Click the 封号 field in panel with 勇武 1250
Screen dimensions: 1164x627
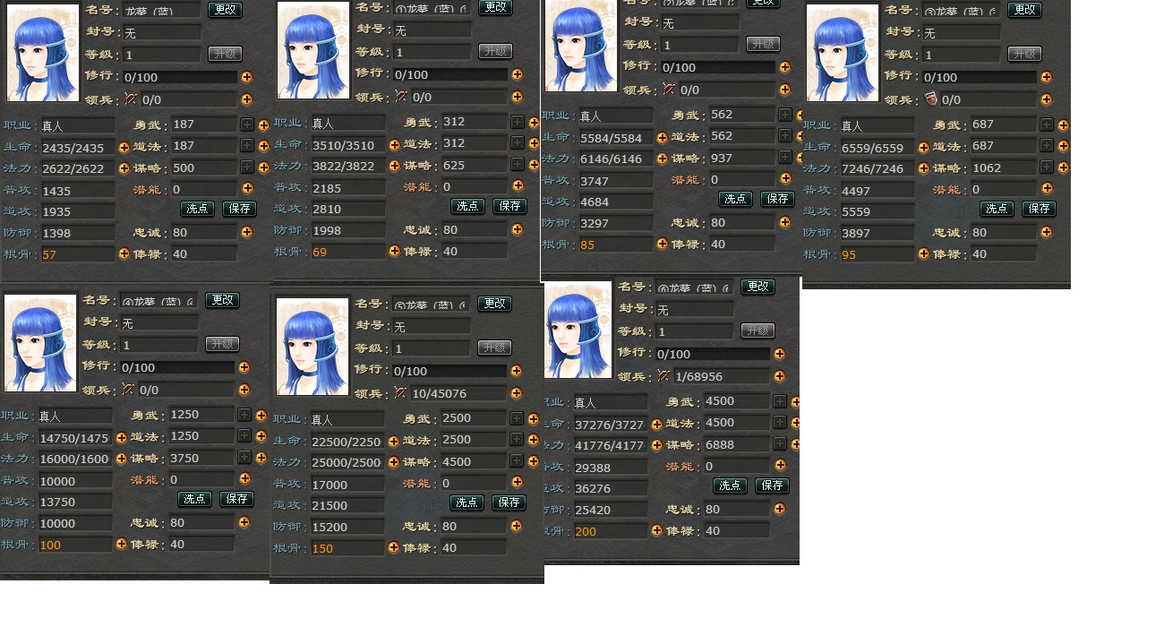[x=159, y=322]
